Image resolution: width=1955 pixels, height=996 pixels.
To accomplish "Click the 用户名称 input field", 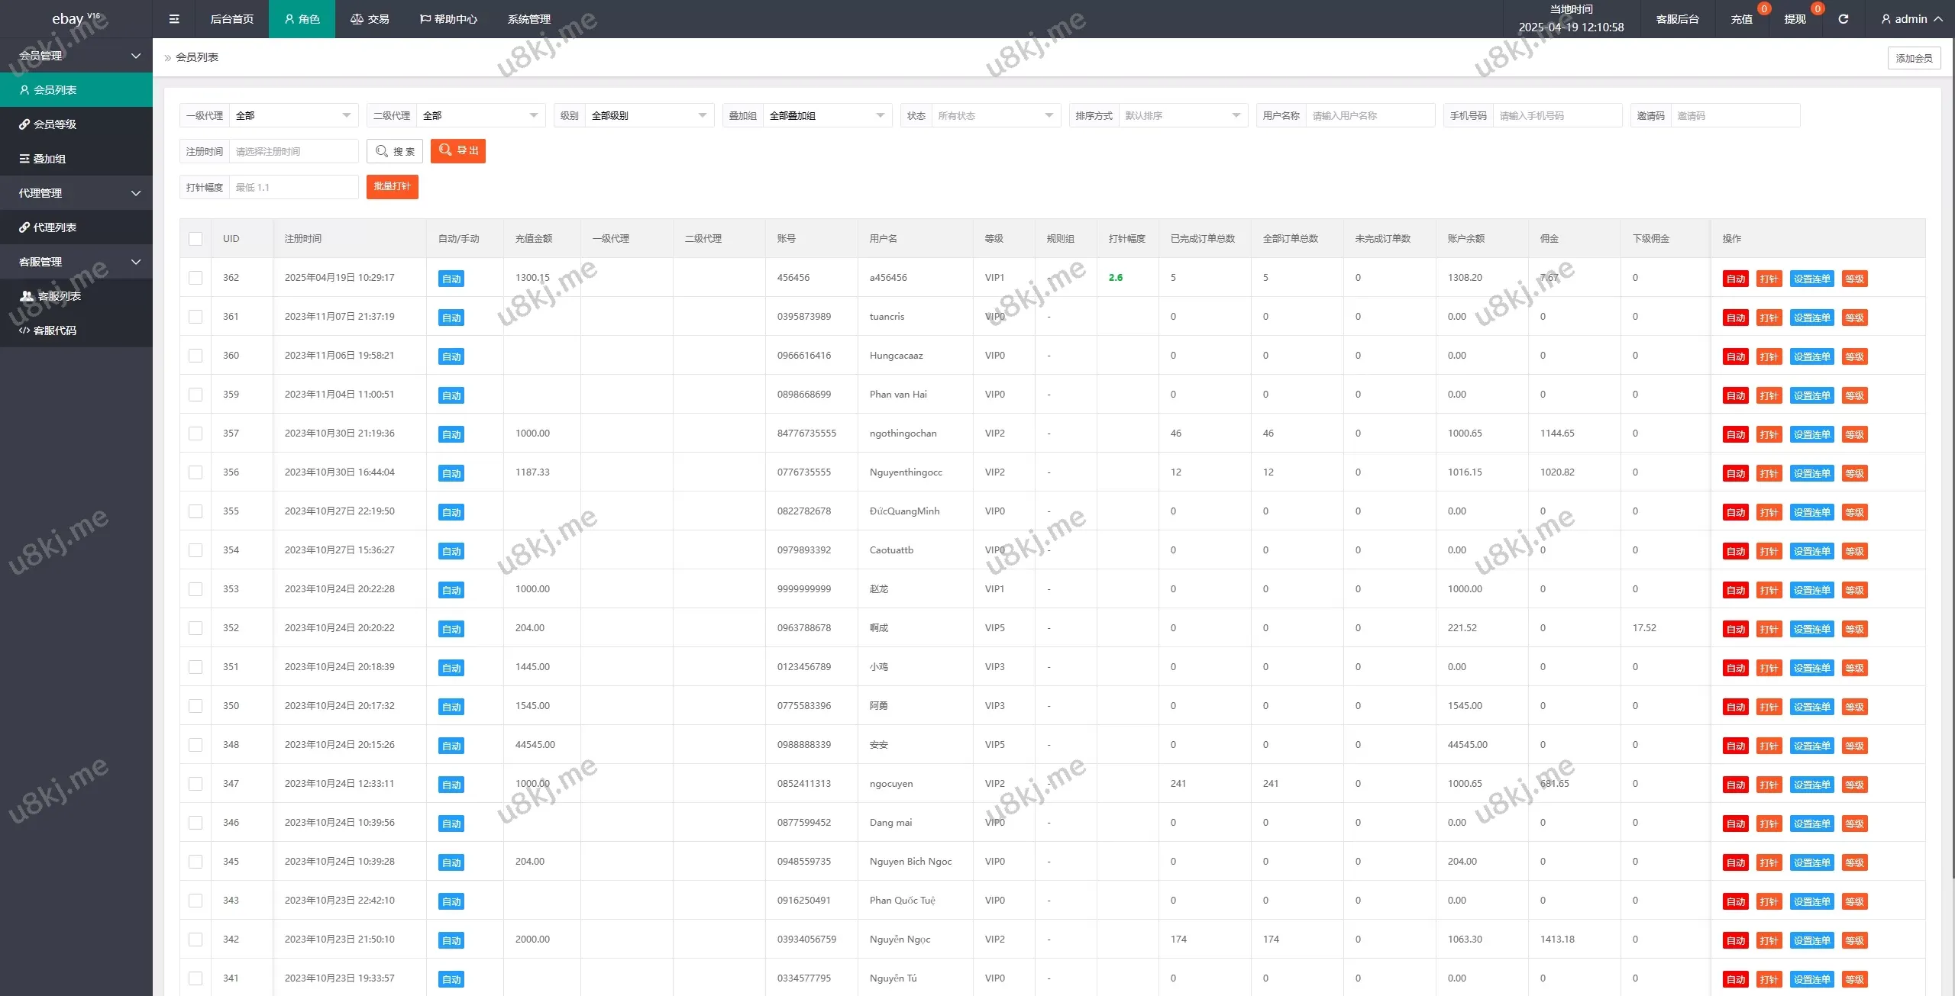I will (x=1370, y=115).
